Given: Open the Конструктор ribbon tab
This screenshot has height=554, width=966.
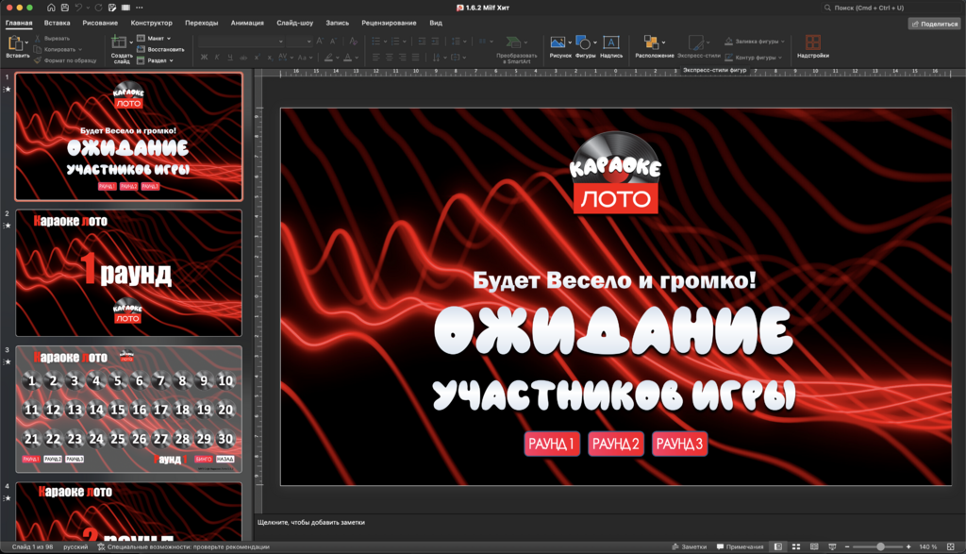Looking at the screenshot, I should [x=152, y=23].
